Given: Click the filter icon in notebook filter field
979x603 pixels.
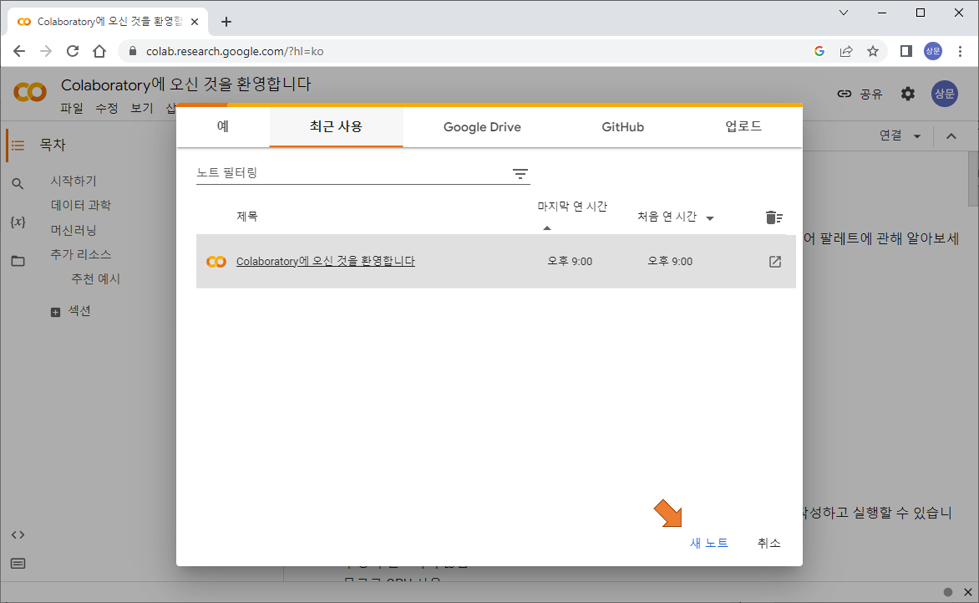Looking at the screenshot, I should [520, 174].
